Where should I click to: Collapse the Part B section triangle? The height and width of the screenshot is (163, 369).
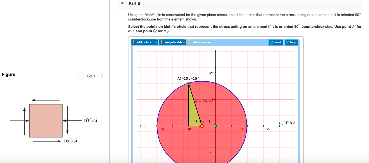coord(122,3)
